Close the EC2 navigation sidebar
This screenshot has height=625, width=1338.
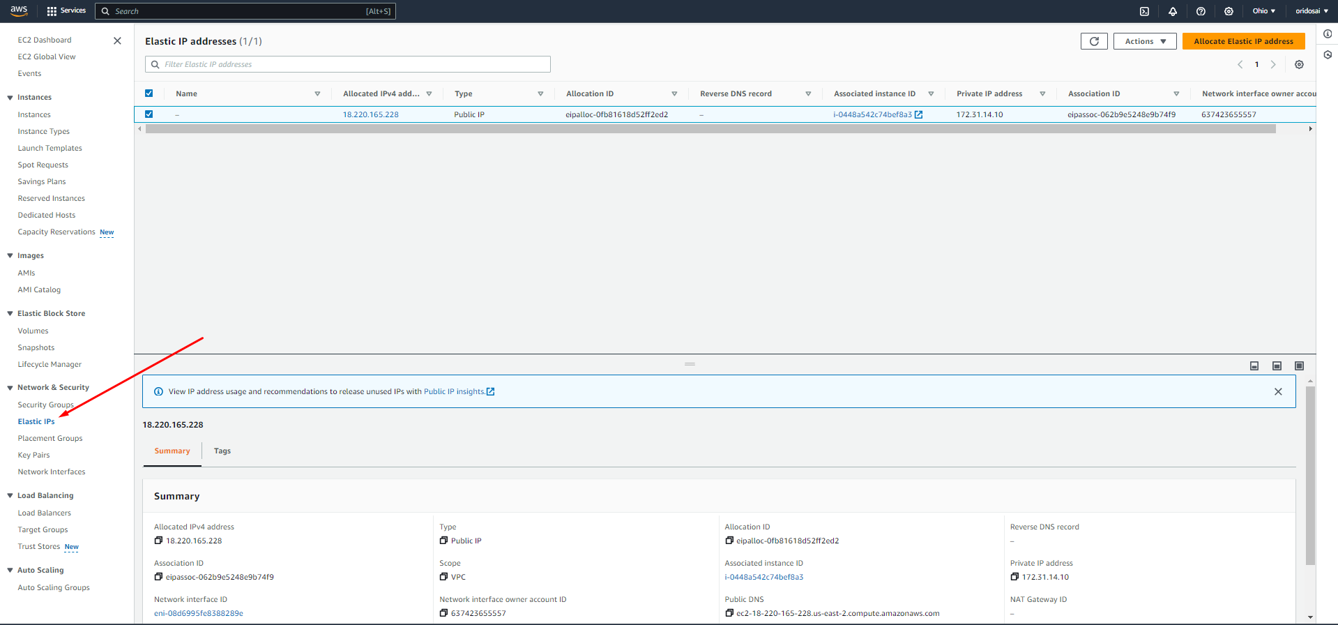[x=117, y=40]
